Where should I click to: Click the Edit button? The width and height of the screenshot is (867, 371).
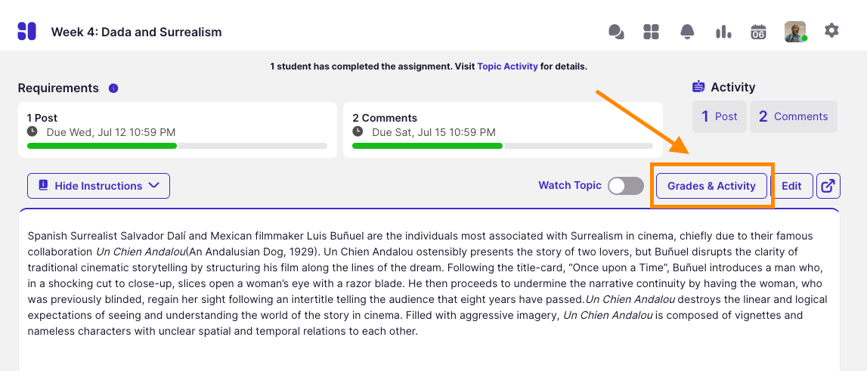[791, 186]
